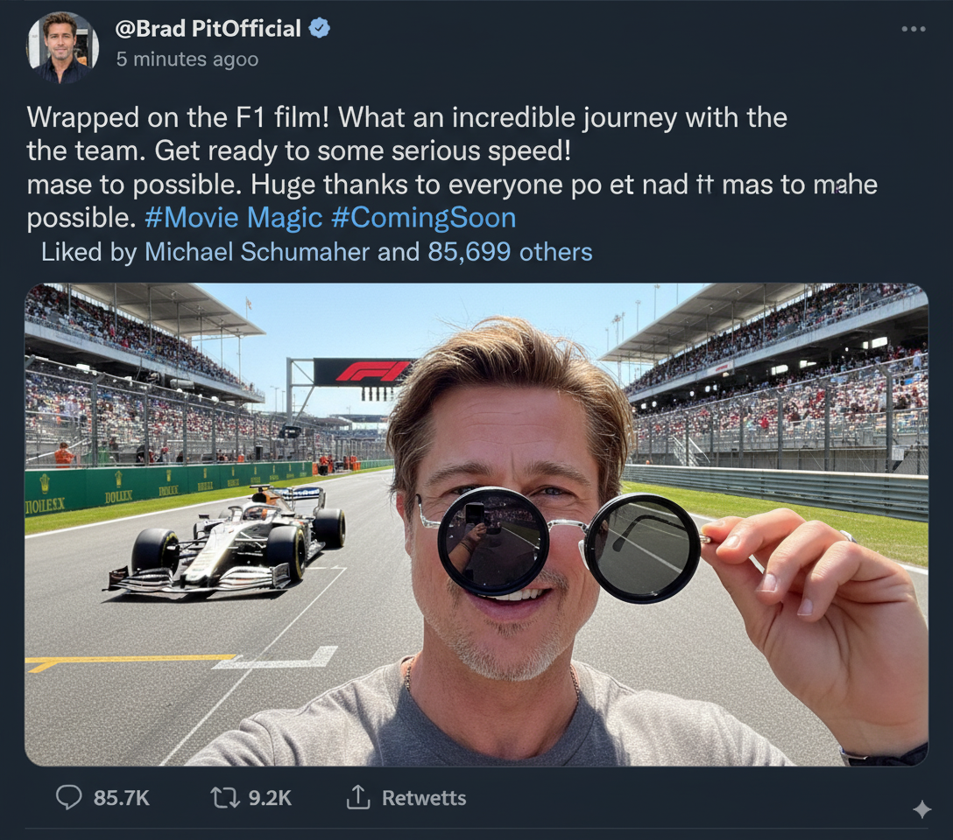Click the 85.7K replies count
This screenshot has width=953, height=840.
pyautogui.click(x=121, y=798)
